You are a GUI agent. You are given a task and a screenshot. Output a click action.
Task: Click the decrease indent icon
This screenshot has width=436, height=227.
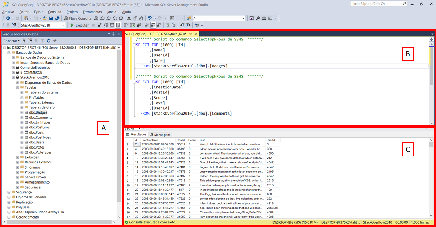182,25
